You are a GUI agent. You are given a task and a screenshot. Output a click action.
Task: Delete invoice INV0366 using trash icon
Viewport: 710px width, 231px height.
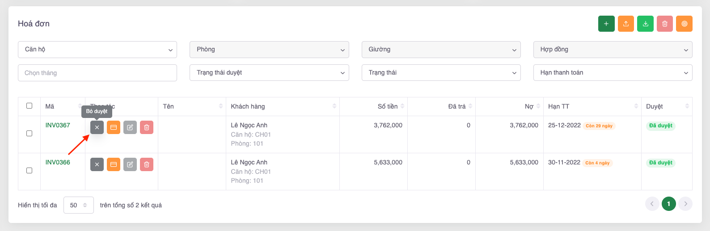pos(147,164)
